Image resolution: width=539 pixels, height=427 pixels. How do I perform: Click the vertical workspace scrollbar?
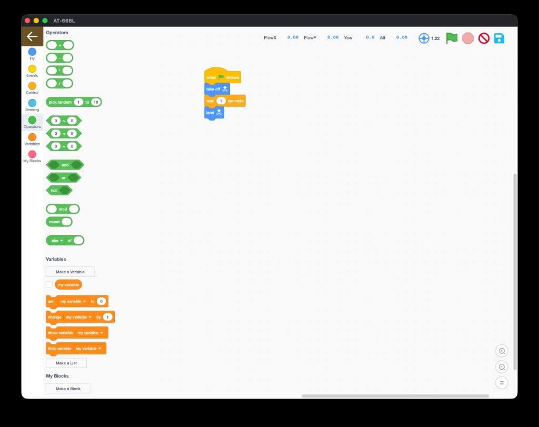(x=515, y=272)
